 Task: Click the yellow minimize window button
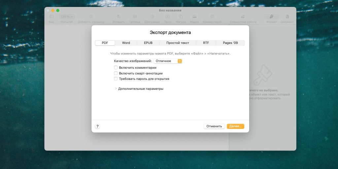[x=53, y=10]
